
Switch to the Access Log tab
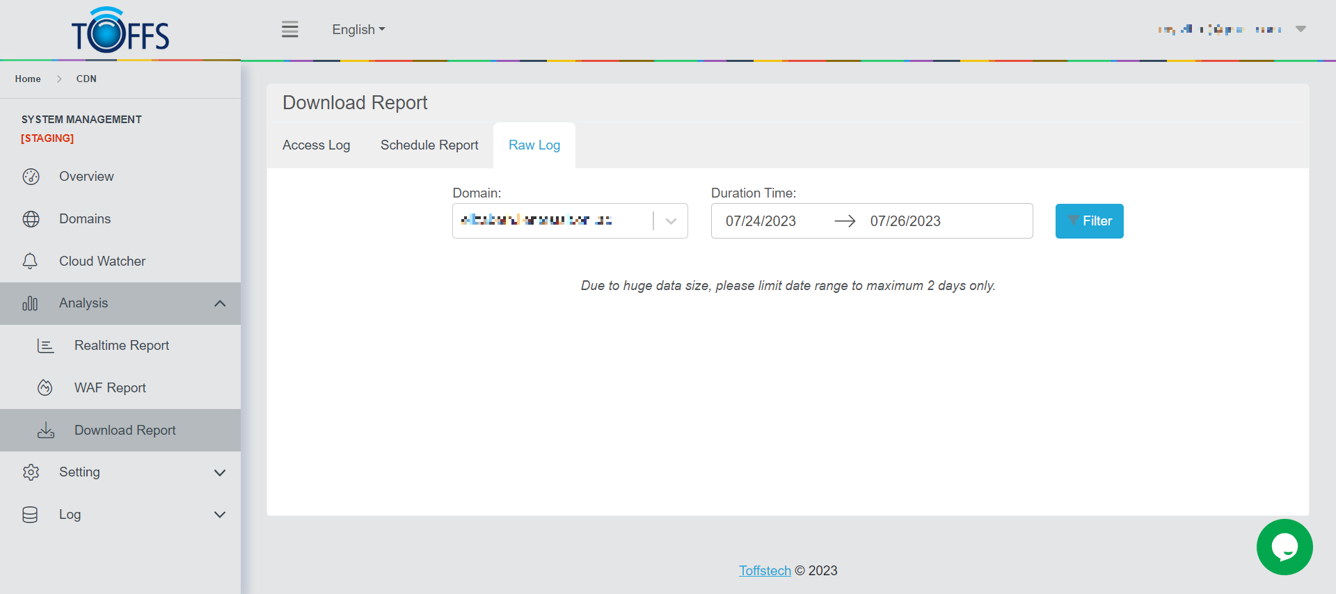point(316,145)
